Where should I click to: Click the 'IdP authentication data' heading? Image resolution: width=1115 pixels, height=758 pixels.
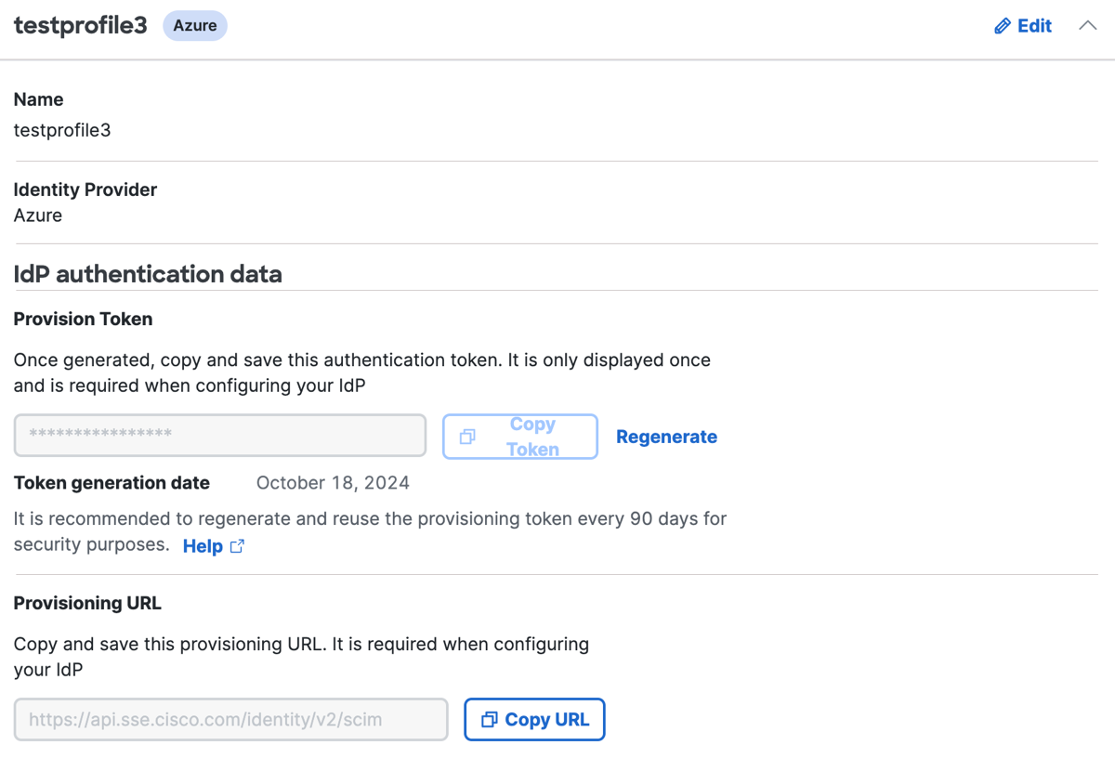[148, 274]
